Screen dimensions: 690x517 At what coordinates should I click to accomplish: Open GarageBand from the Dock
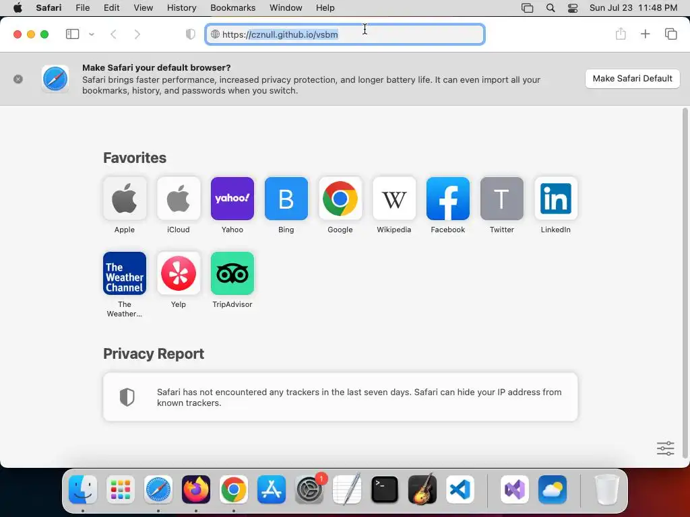click(422, 489)
